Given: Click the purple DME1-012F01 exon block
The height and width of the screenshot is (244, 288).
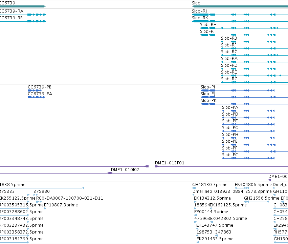Looking at the screenshot, I should point(157,166).
